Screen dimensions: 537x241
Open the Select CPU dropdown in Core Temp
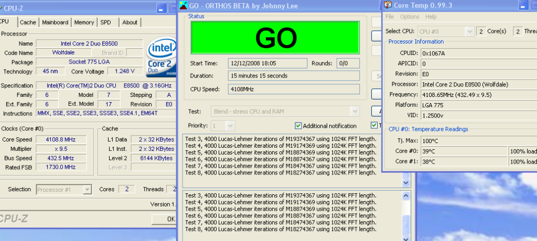469,31
